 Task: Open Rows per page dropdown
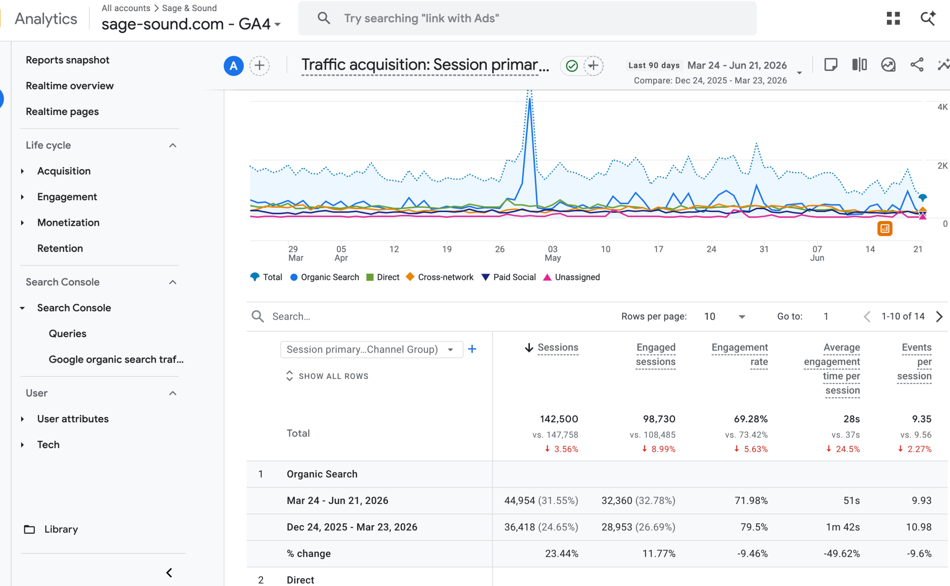(724, 316)
